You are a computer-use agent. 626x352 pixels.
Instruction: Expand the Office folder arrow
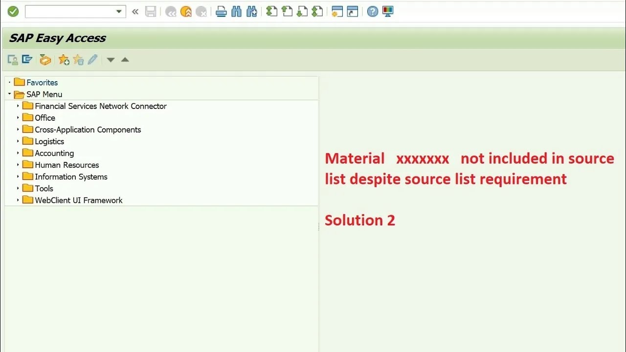[x=18, y=117]
